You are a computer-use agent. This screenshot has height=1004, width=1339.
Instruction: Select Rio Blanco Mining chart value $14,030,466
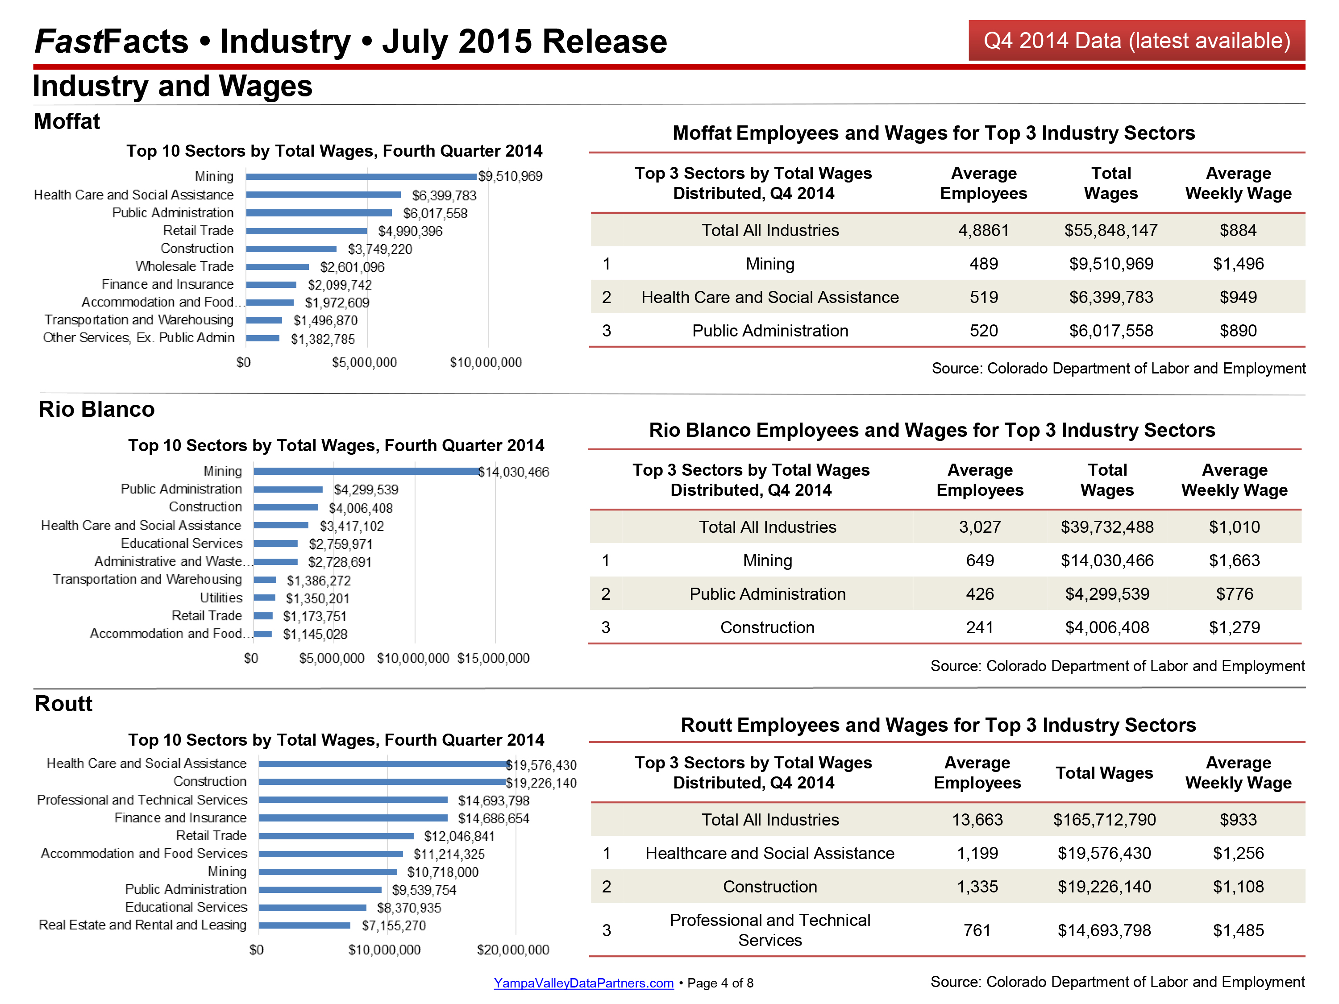point(513,472)
